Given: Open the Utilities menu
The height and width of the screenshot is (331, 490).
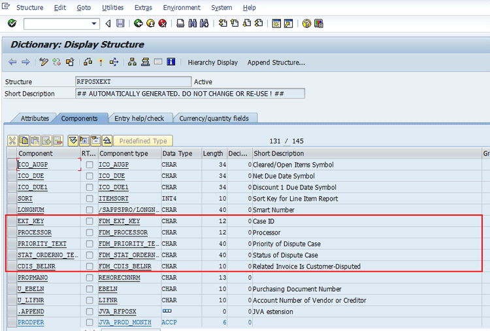Looking at the screenshot, I should coord(112,8).
